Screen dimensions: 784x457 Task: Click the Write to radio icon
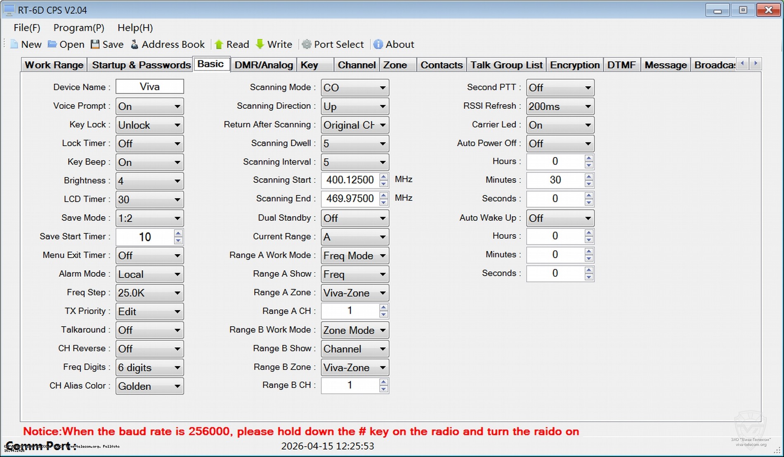click(260, 45)
